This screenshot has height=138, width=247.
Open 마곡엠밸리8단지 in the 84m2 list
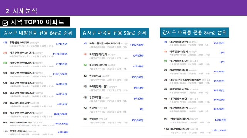tap(179, 119)
